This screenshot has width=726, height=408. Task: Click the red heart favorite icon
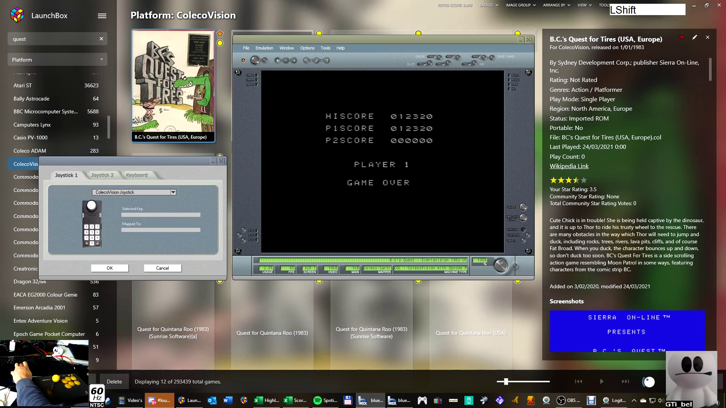point(682,37)
